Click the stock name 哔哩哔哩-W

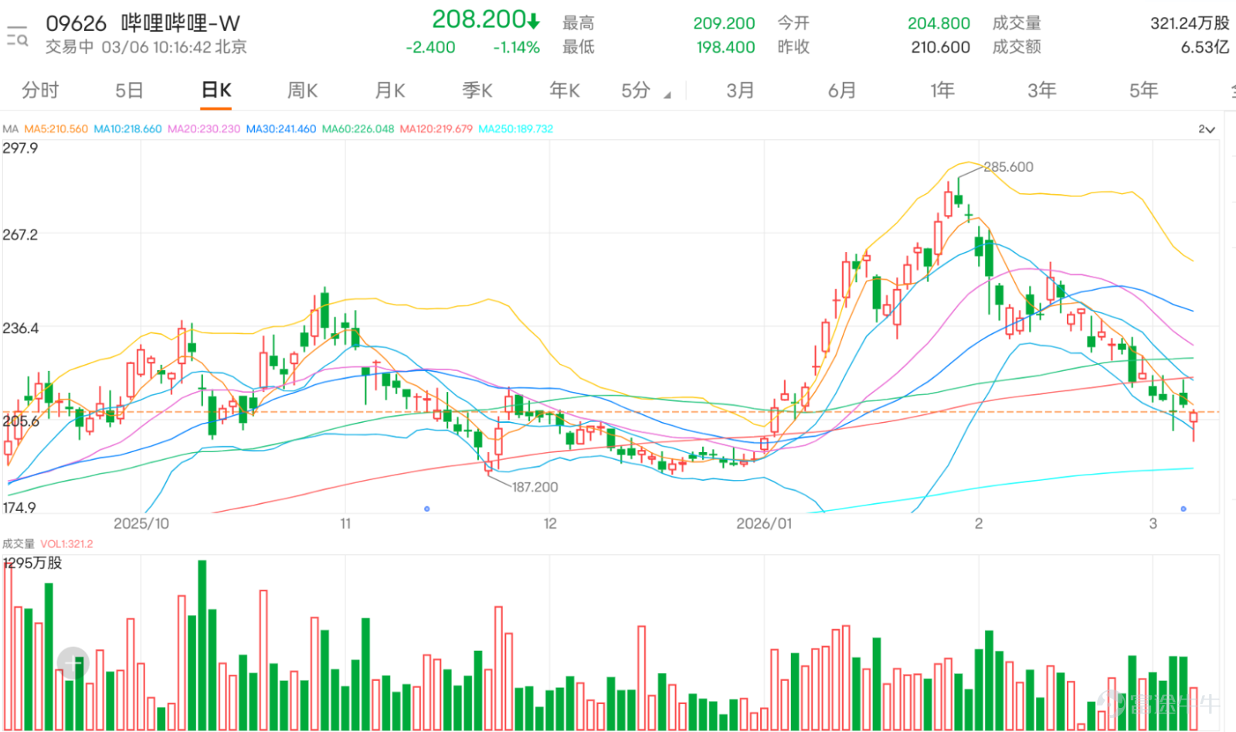[181, 23]
